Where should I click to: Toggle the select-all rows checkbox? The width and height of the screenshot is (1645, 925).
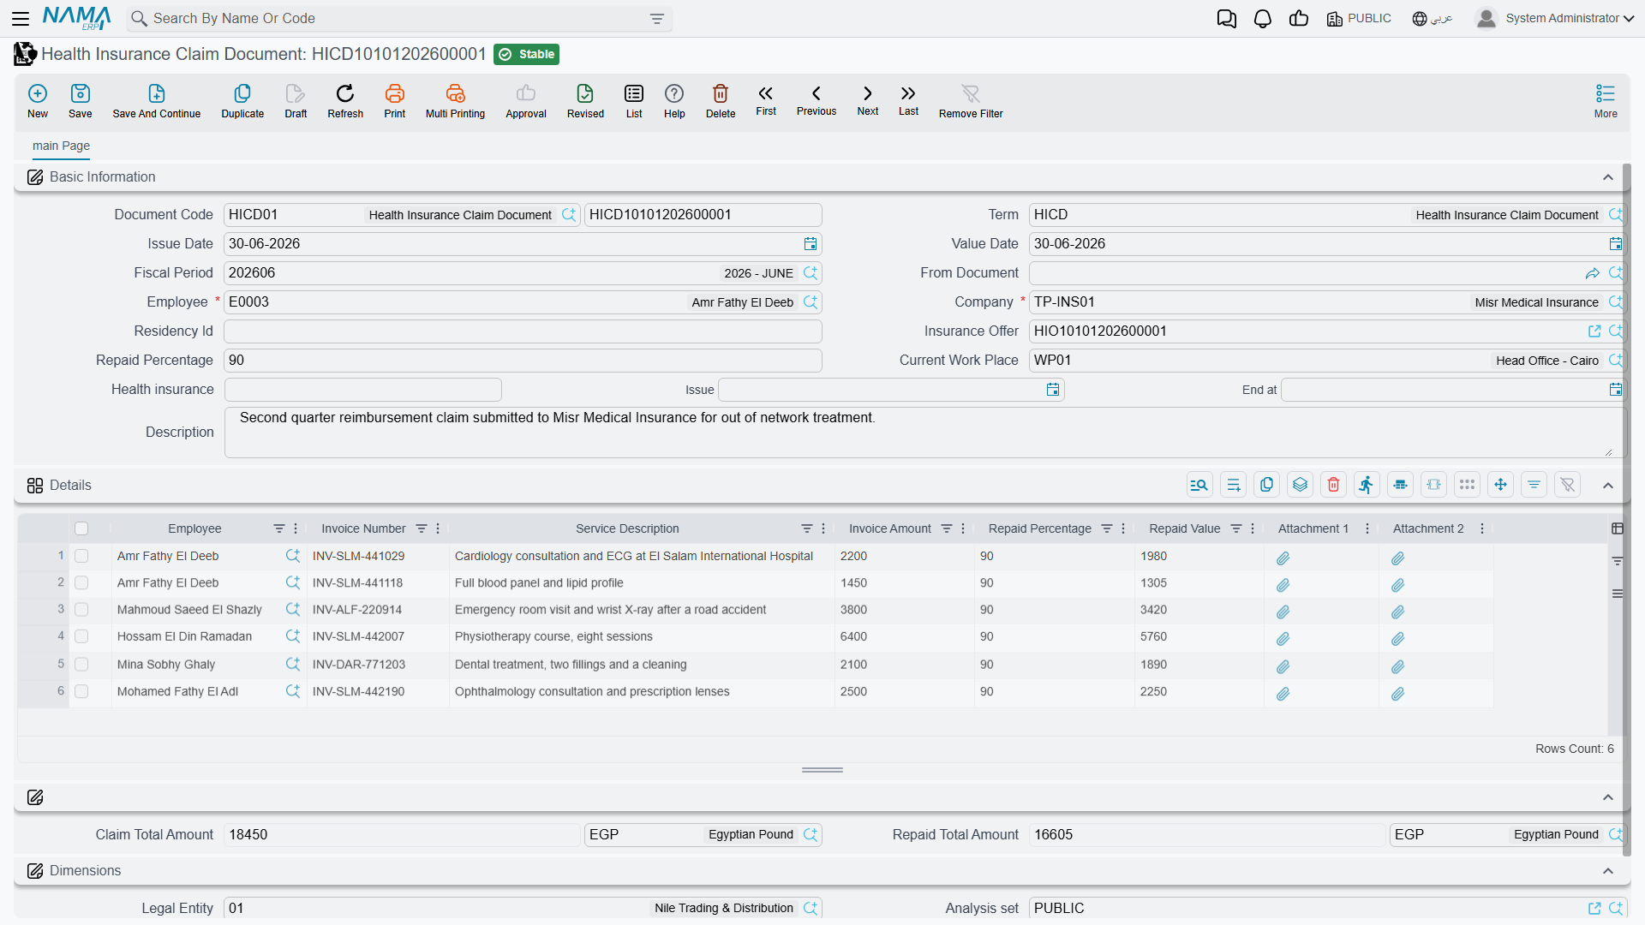tap(81, 528)
